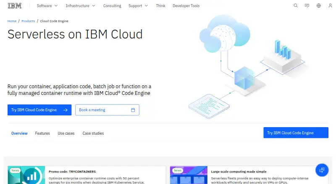Select the Overview tab

(x=19, y=133)
